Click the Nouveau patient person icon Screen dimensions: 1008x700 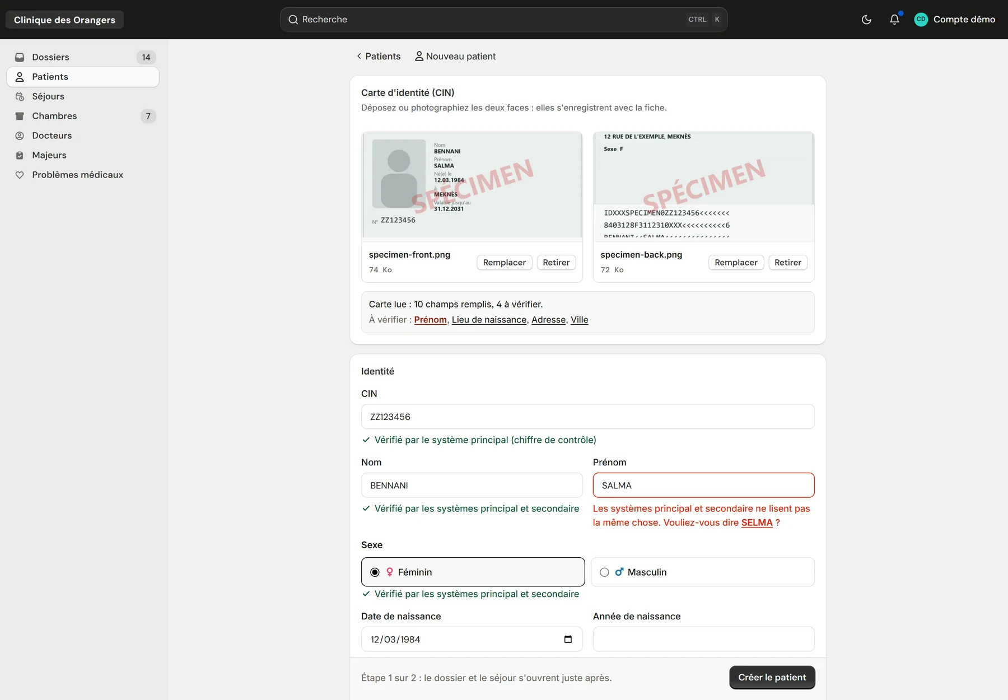click(419, 56)
